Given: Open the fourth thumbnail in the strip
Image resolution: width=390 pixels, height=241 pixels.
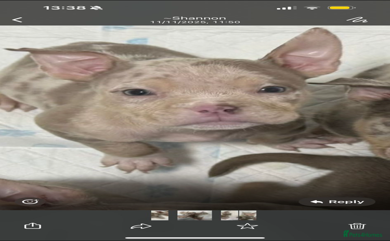Looking at the screenshot, I should pos(248,215).
